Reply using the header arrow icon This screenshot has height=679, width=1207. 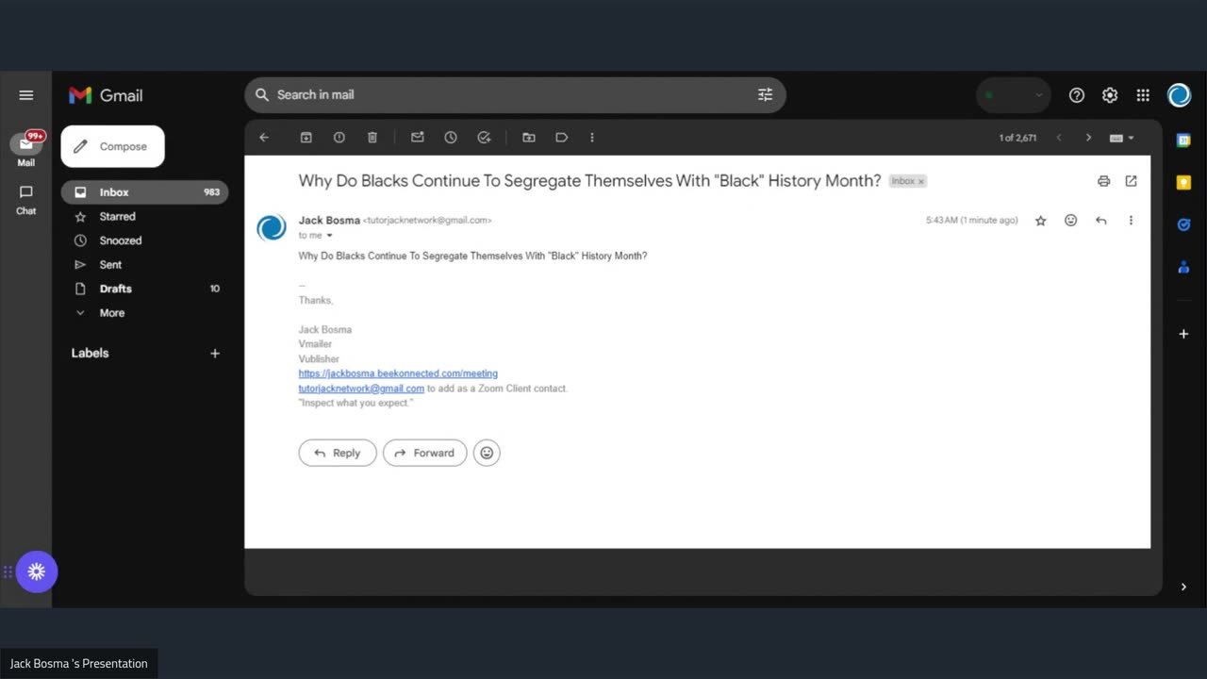(1100, 221)
